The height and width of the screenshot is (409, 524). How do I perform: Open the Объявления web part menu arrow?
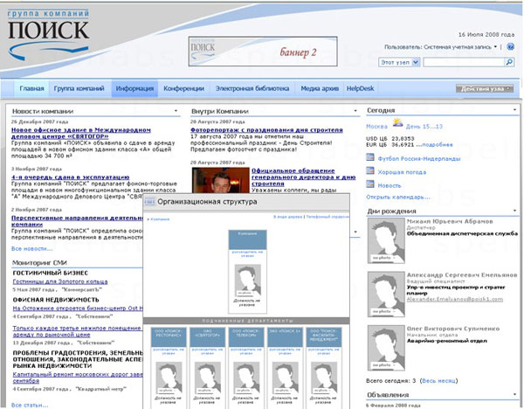pyautogui.click(x=514, y=395)
